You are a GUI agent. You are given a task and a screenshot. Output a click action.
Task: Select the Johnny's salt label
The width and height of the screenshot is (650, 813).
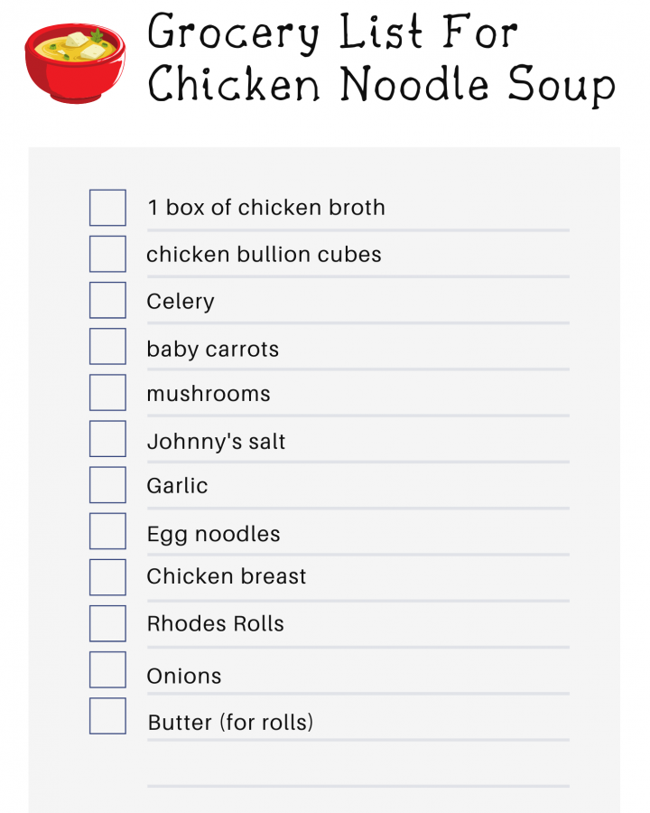coord(216,442)
